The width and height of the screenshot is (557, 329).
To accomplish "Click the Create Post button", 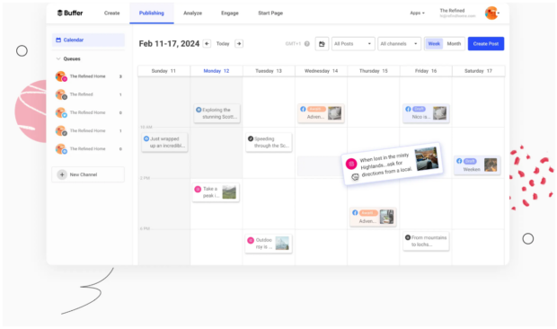I will 486,44.
